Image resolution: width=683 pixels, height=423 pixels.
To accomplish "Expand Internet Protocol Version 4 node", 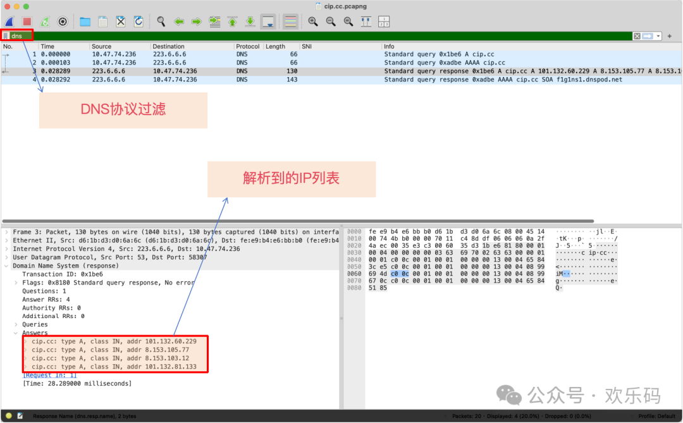I will pyautogui.click(x=6, y=249).
